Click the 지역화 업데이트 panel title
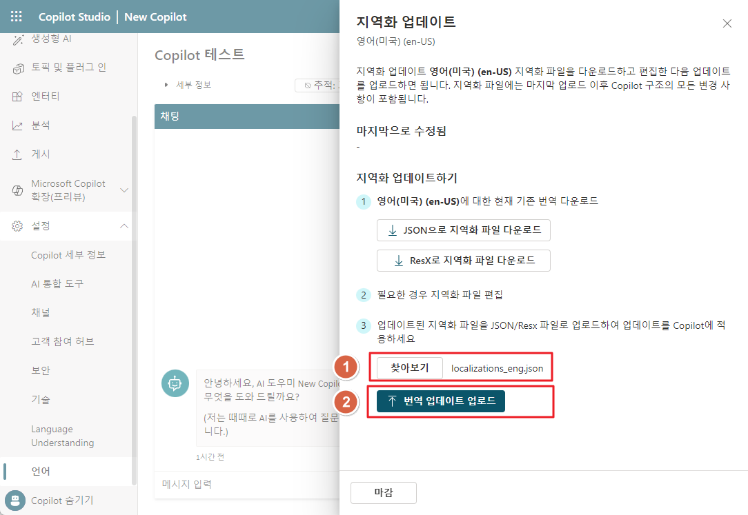748x515 pixels. point(406,22)
